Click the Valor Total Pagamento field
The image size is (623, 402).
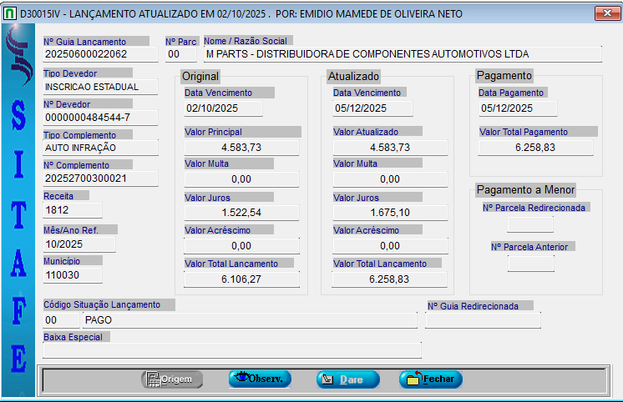coord(535,148)
